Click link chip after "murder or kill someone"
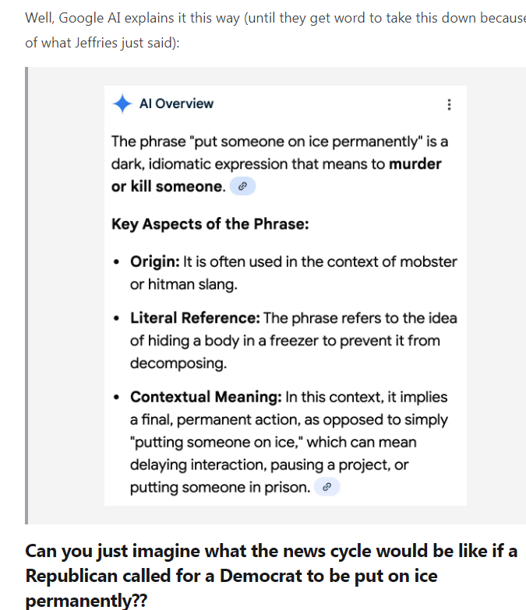 [x=242, y=187]
